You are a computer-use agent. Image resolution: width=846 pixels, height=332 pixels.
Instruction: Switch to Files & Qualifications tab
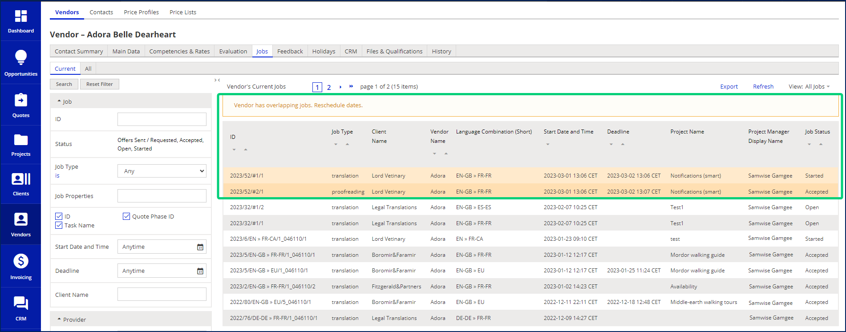(x=394, y=51)
